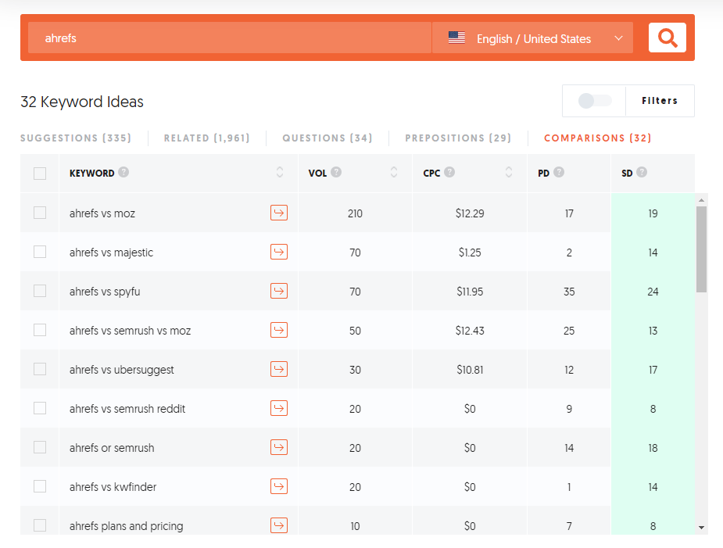The image size is (723, 548).
Task: Switch to the SUGGESTIONS (335) tab
Action: point(76,138)
